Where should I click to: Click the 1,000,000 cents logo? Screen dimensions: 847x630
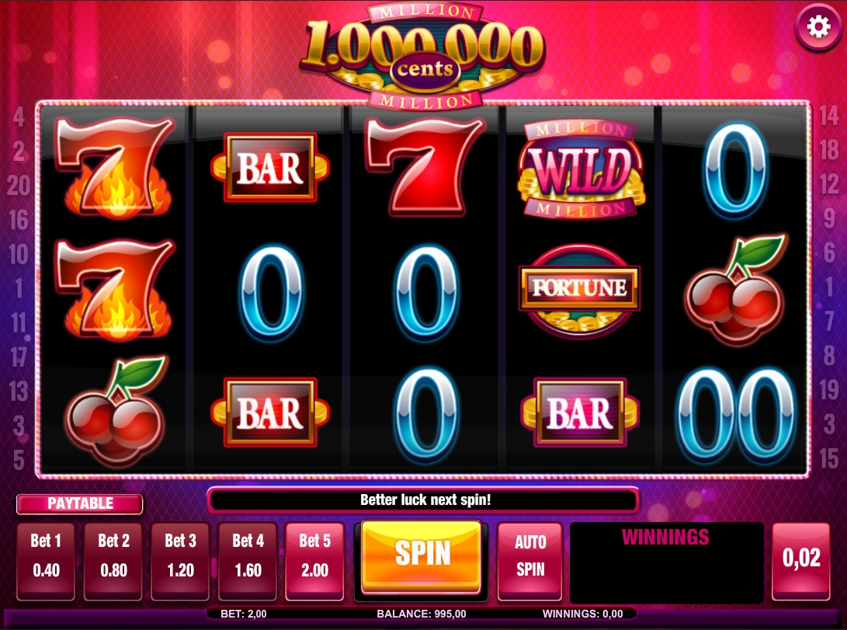(x=424, y=56)
